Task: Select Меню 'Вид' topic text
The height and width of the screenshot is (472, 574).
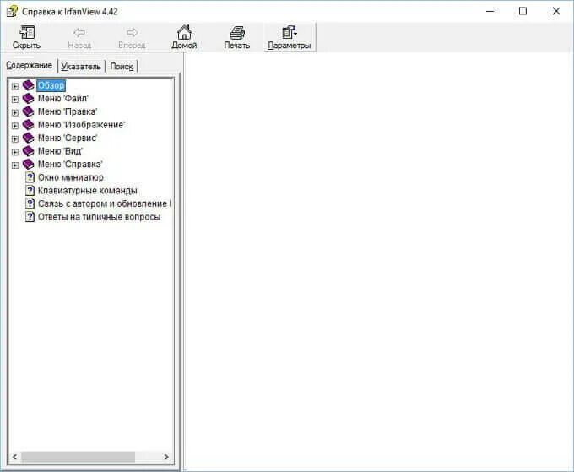Action: coord(60,151)
